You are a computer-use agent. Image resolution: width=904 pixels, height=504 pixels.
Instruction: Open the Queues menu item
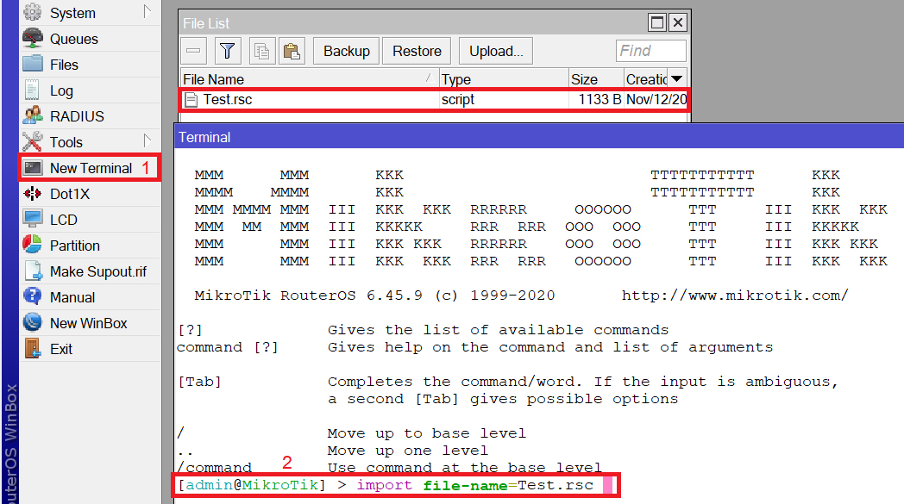coord(90,39)
